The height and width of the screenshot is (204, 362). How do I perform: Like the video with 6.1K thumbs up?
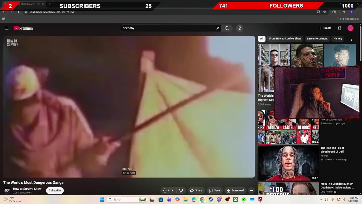tap(168, 190)
